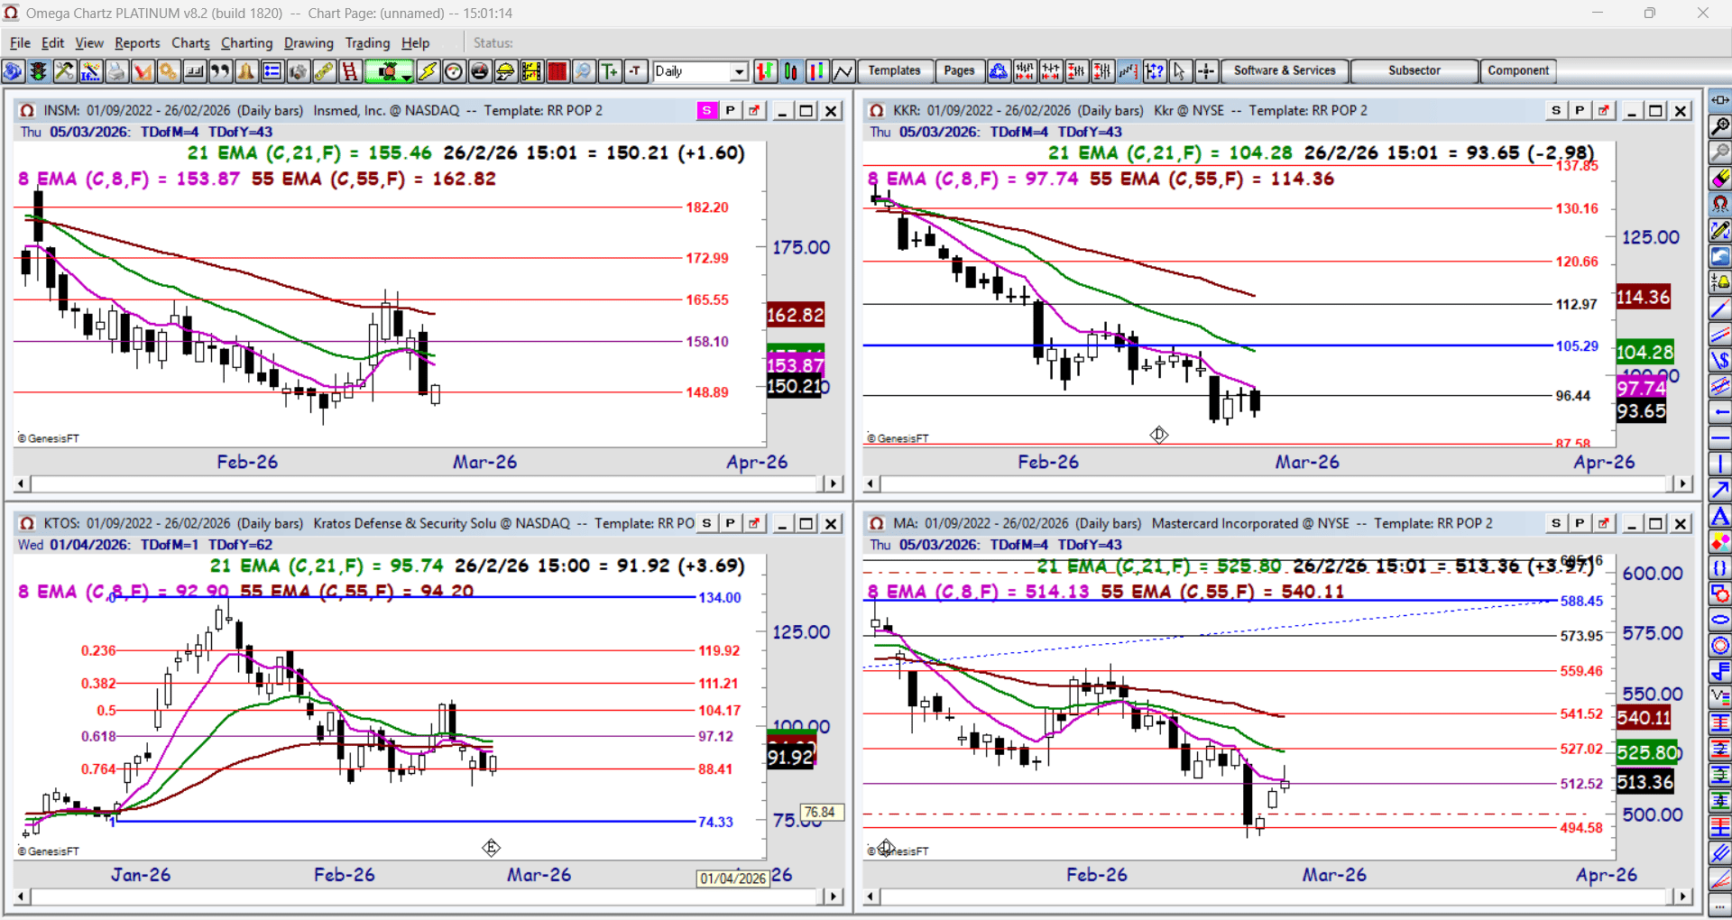Click the 114.36 price label on KKR chart

(x=1644, y=297)
